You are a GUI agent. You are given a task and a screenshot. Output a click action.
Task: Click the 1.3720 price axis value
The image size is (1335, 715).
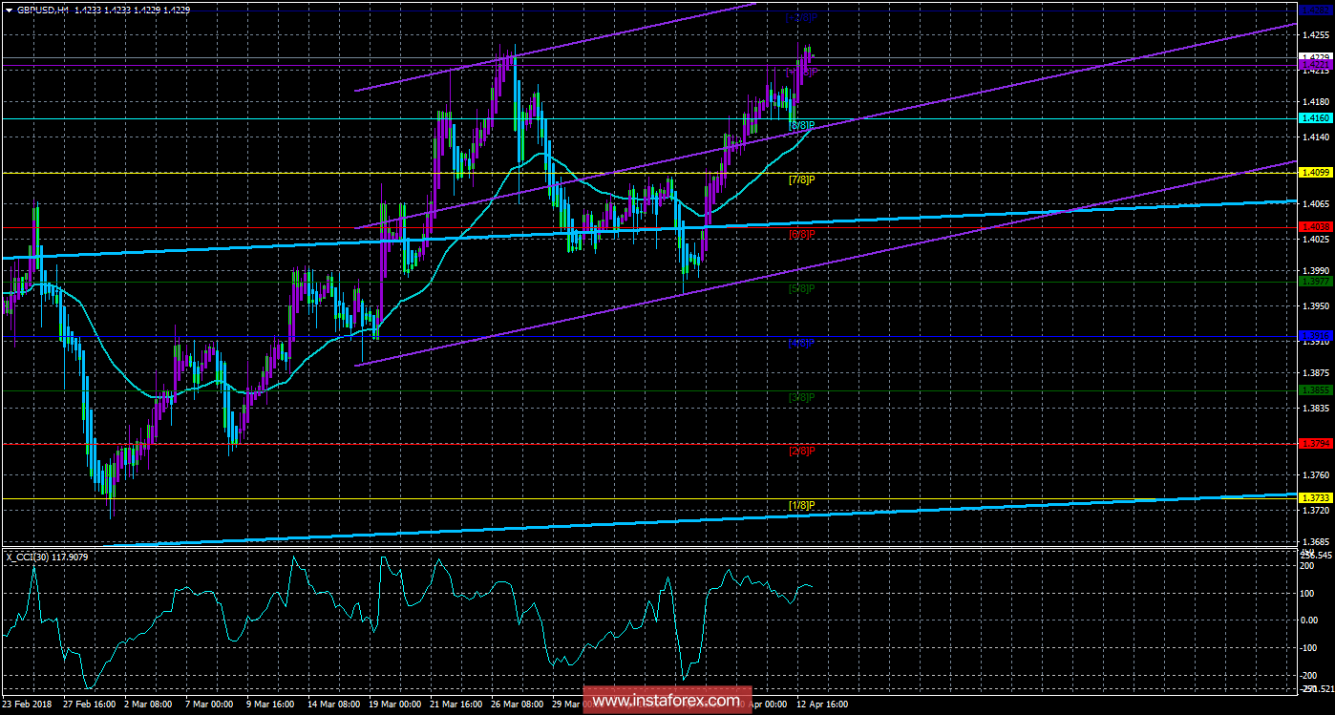[1315, 511]
